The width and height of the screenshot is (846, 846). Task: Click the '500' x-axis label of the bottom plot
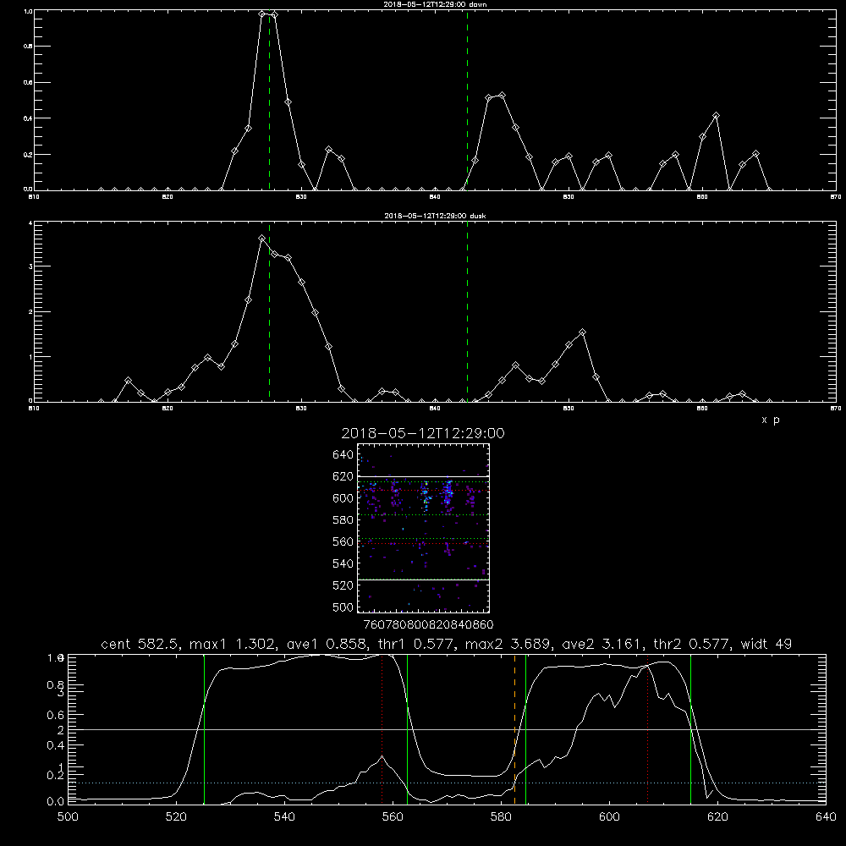click(68, 817)
